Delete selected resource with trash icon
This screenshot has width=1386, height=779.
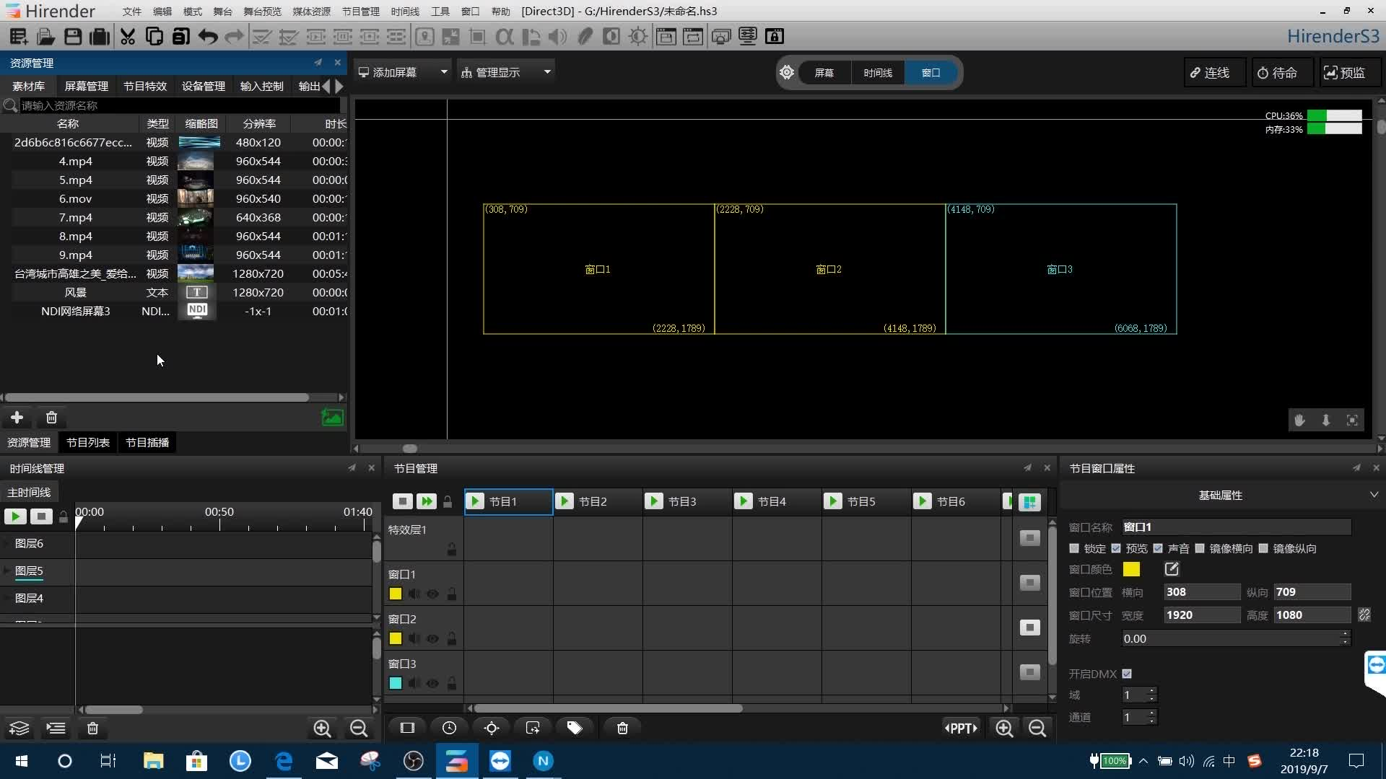click(x=51, y=418)
